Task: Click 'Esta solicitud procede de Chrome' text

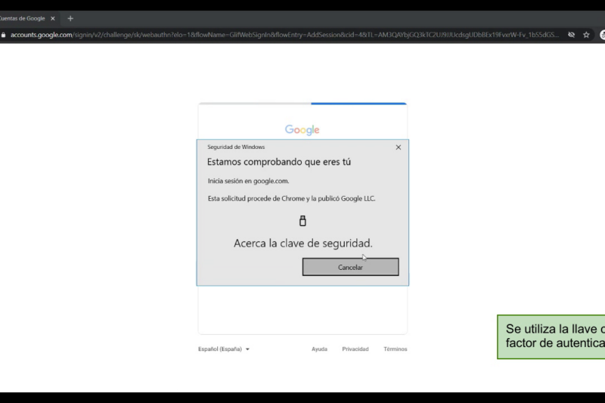Action: point(256,198)
